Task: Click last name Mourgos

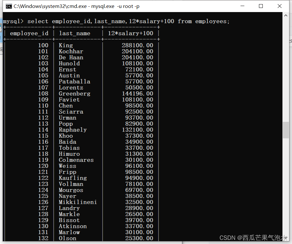Action: pyautogui.click(x=71, y=190)
